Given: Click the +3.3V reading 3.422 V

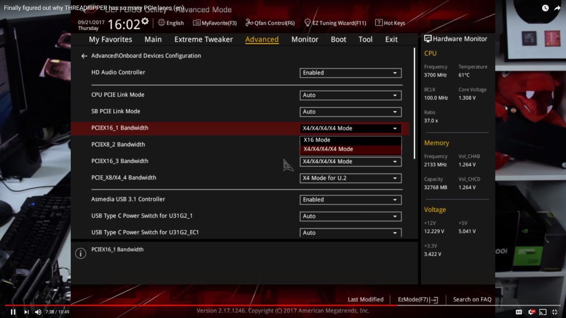Looking at the screenshot, I should pos(432,254).
